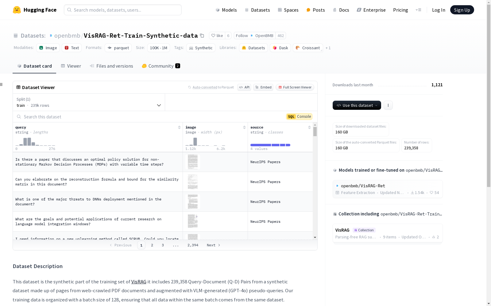Image resolution: width=491 pixels, height=306 pixels.
Task: Click the Embed viewer button
Action: click(263, 87)
